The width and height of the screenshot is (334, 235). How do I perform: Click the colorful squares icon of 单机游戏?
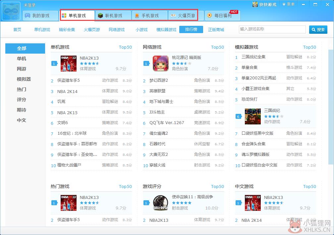click(x=64, y=16)
